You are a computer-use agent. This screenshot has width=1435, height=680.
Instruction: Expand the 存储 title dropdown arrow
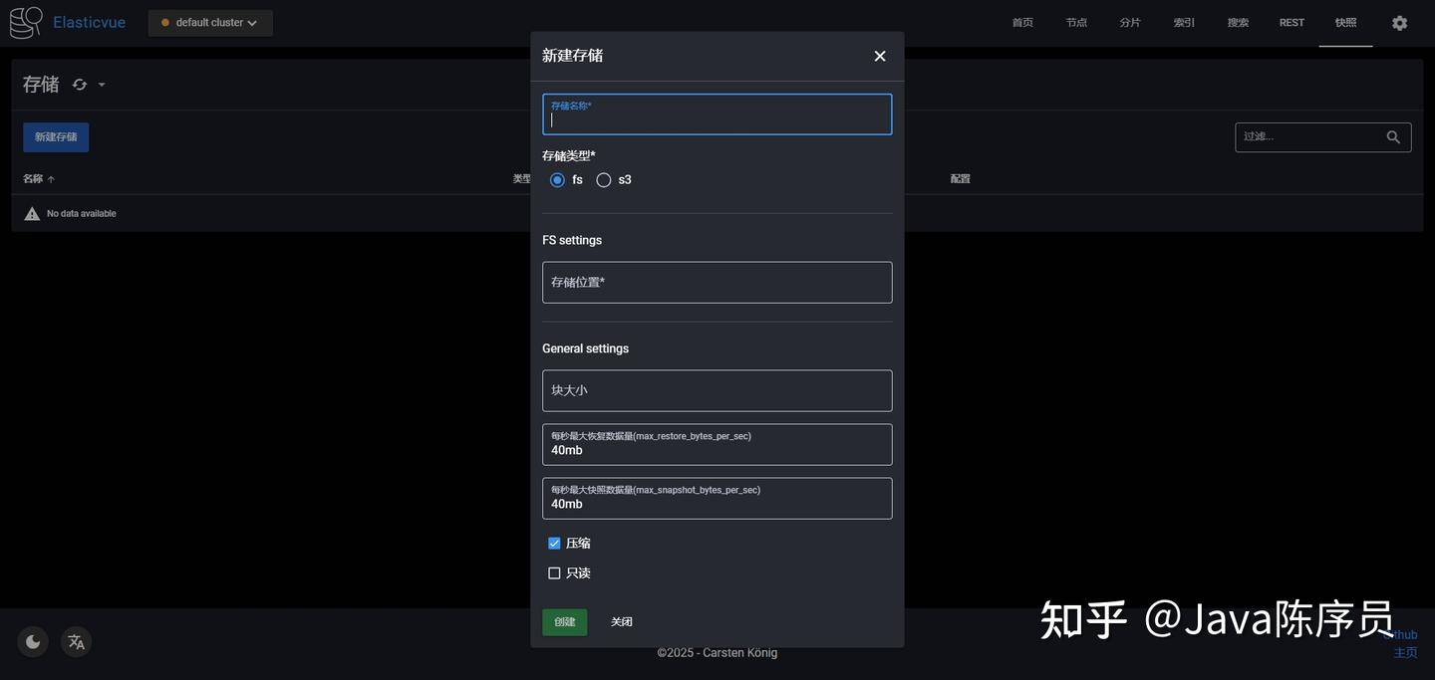pyautogui.click(x=100, y=83)
